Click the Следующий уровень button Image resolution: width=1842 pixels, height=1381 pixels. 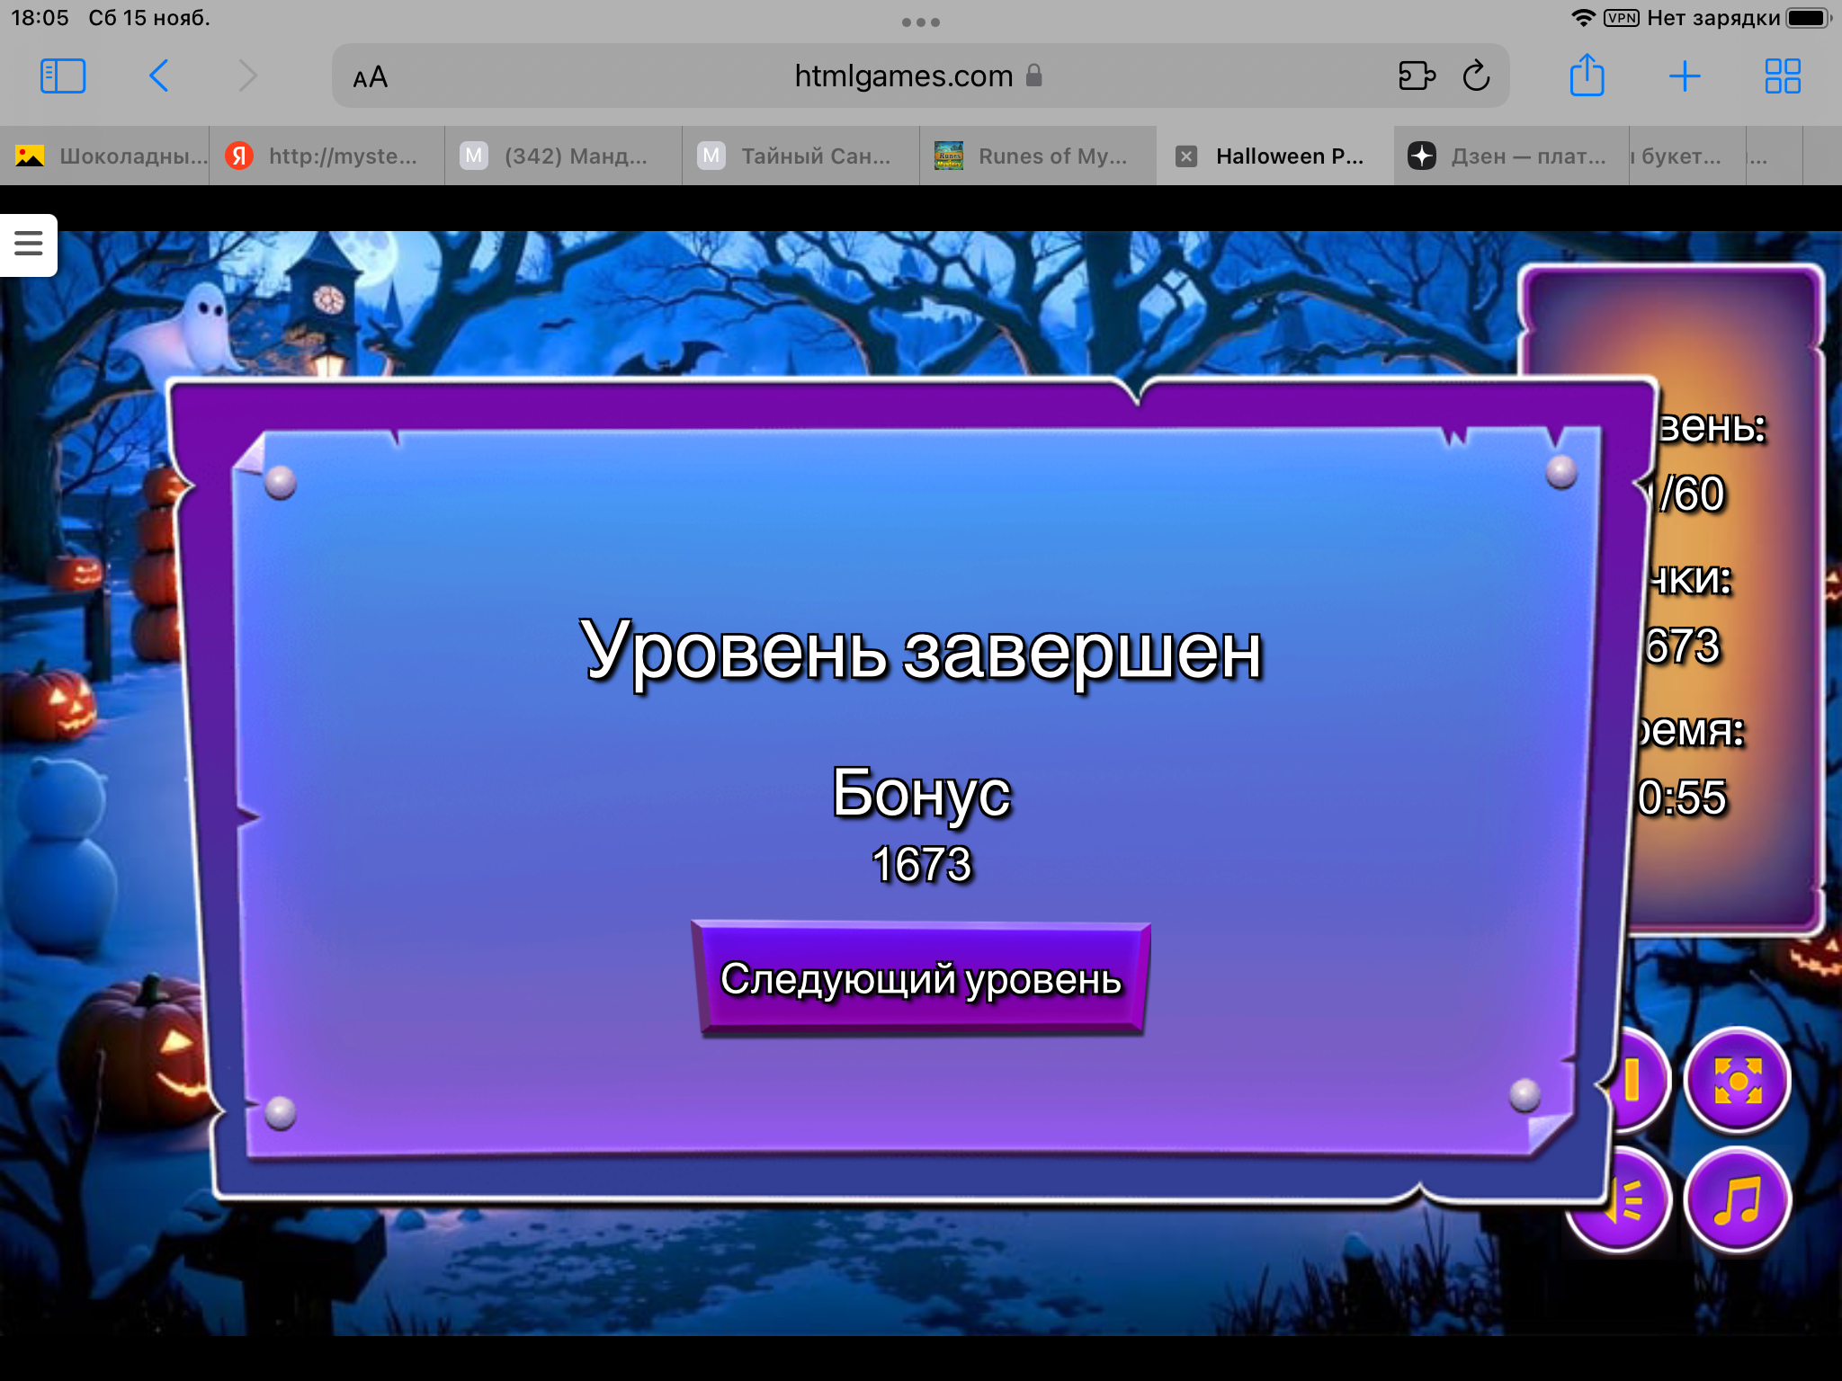[920, 979]
